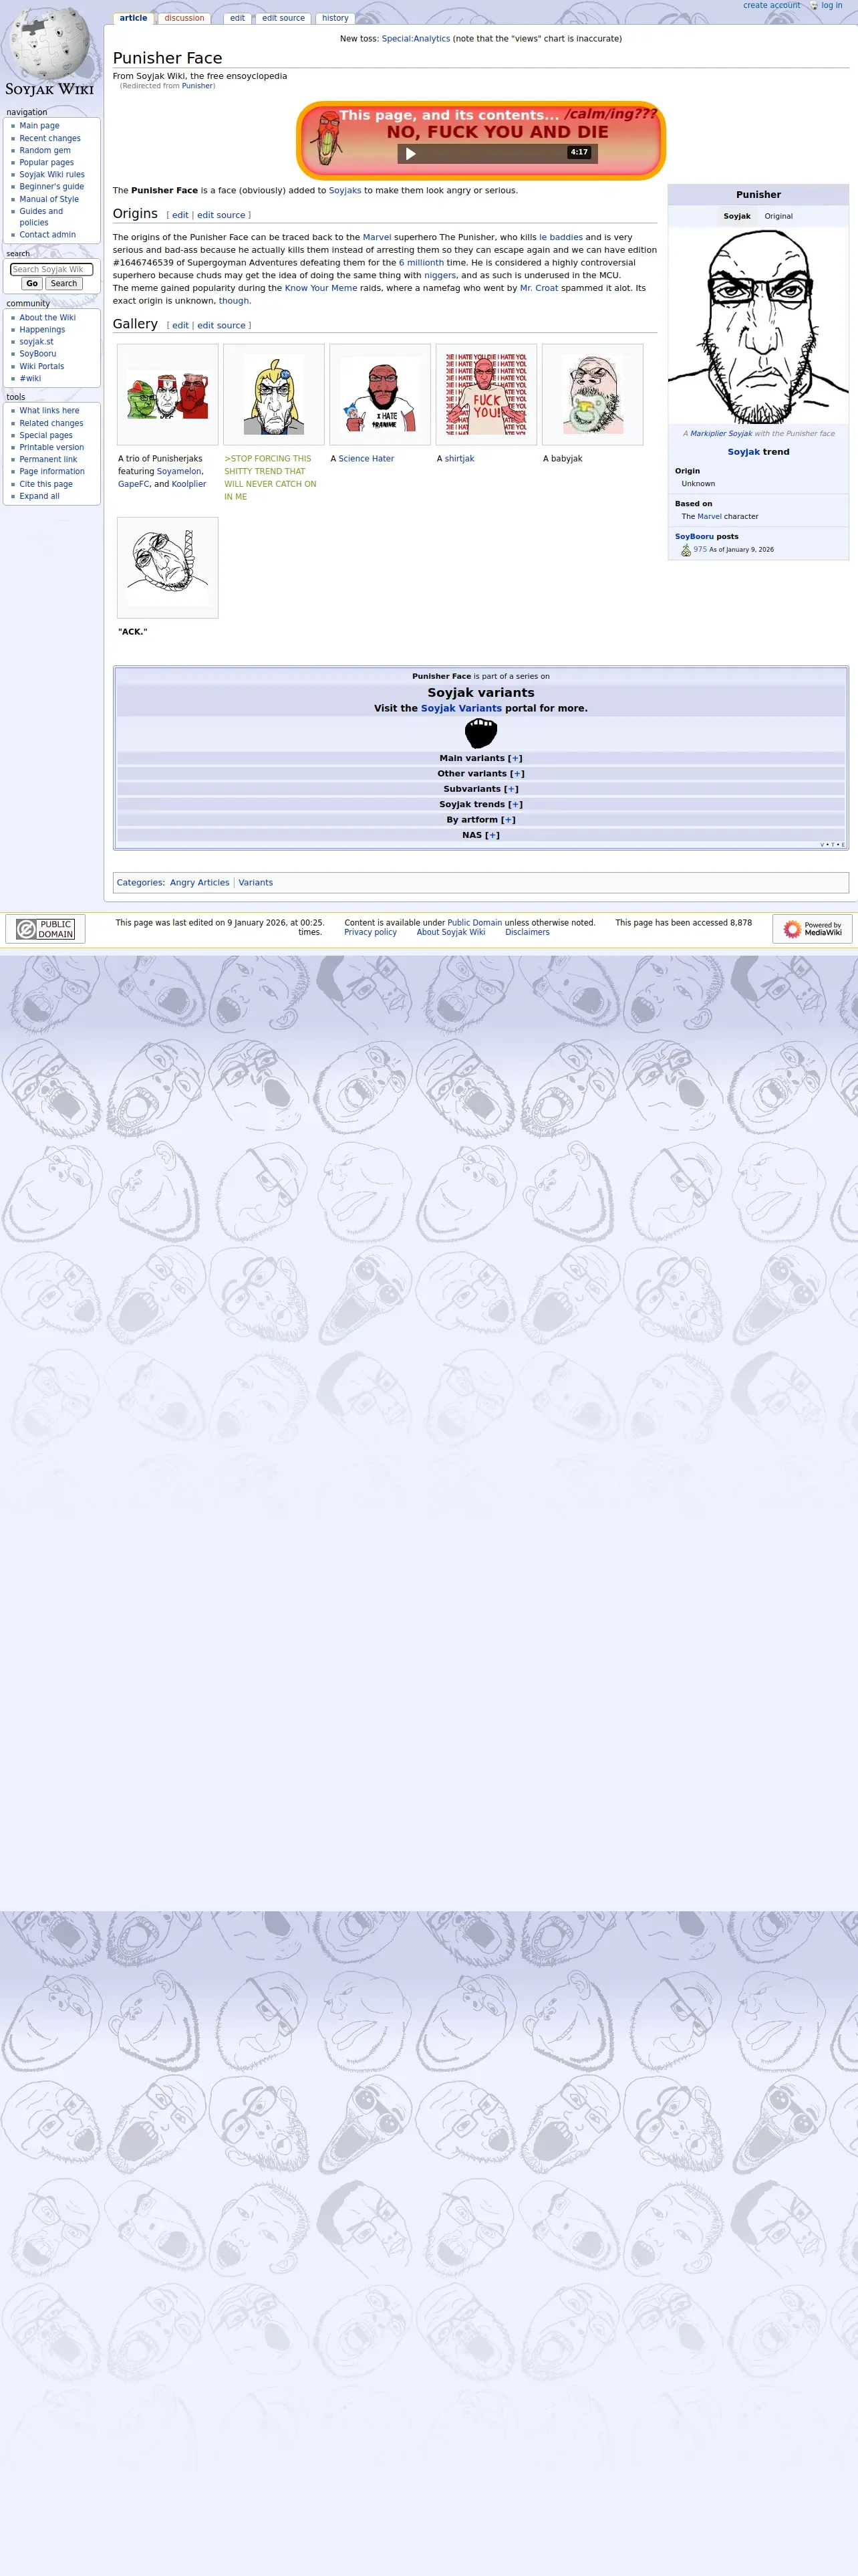
Task: Expand Subvariants section
Action: (x=511, y=789)
